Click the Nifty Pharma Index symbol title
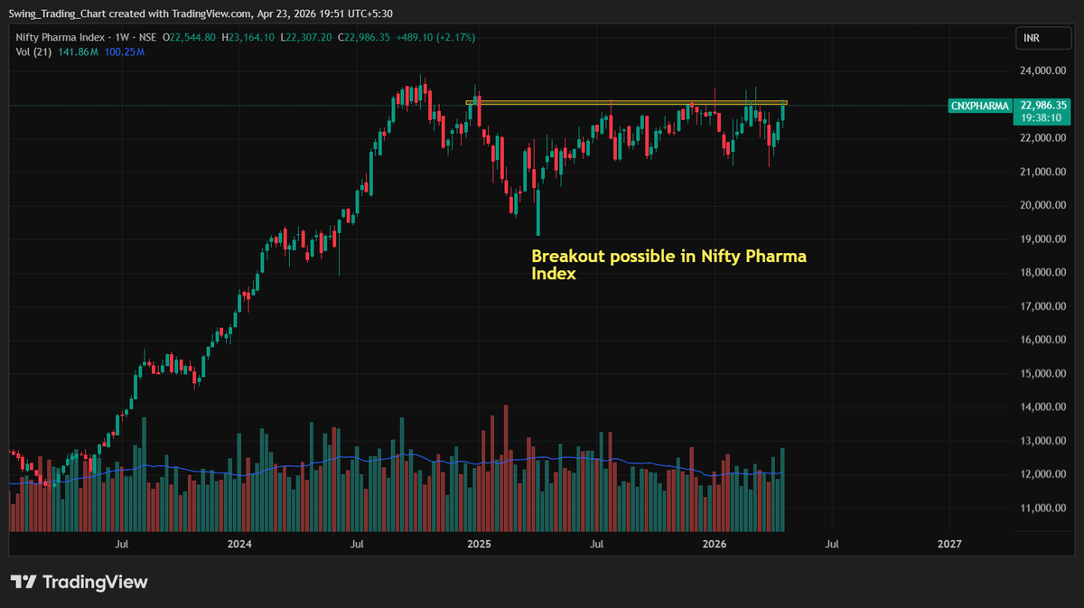Viewport: 1084px width, 608px height. 59,38
